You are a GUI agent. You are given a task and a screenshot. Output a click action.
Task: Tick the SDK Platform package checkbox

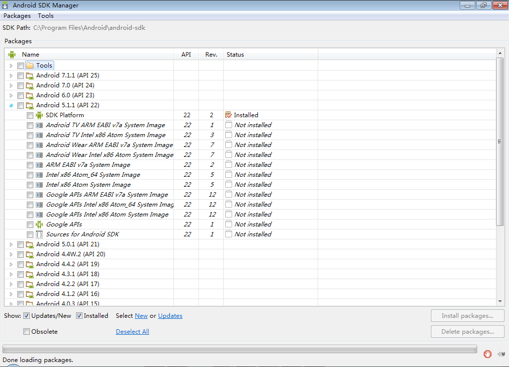(30, 115)
